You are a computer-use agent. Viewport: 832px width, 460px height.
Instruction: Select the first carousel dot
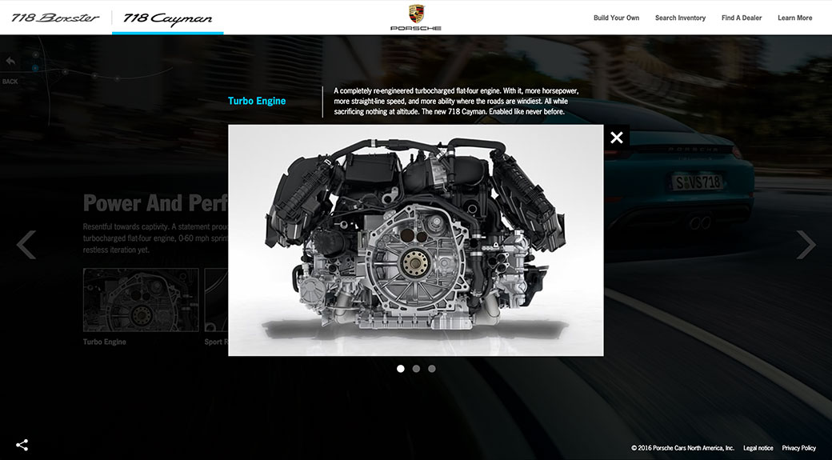[401, 368]
